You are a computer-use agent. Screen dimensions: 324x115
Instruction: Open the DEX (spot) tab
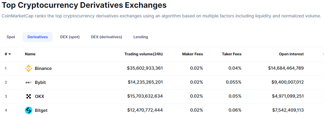(70, 37)
